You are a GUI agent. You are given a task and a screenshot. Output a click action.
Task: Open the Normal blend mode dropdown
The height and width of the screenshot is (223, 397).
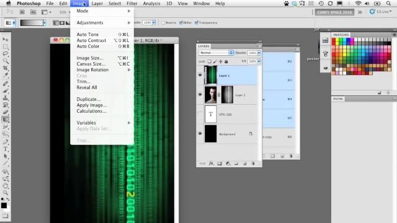216,53
